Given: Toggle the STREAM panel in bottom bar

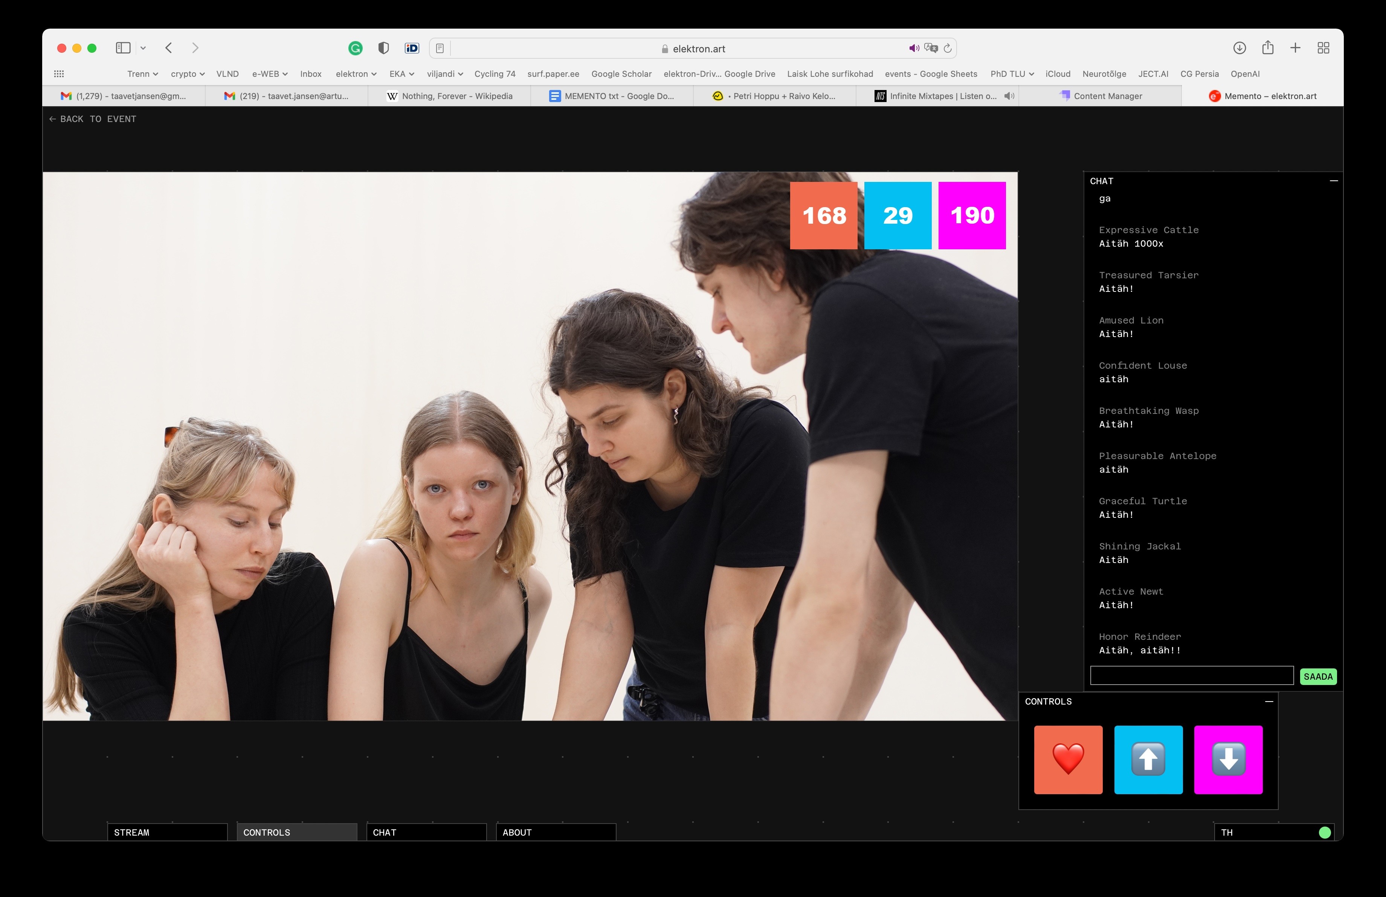Looking at the screenshot, I should pos(167,832).
